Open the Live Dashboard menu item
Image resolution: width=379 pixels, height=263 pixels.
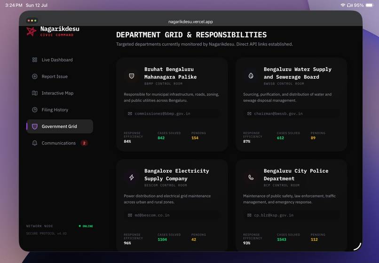(59, 60)
